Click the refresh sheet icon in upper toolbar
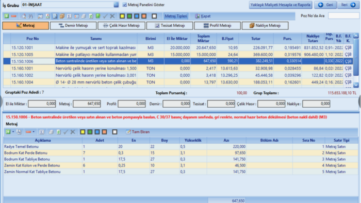 91,16
